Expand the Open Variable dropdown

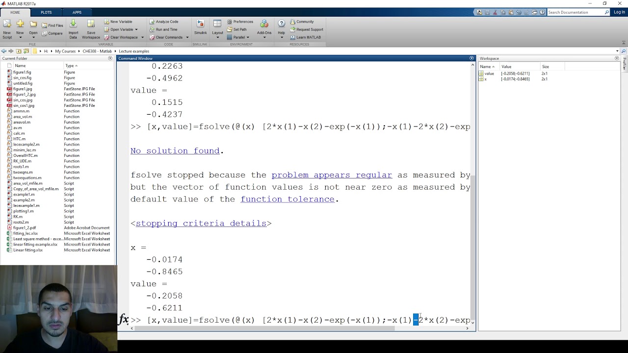136,29
